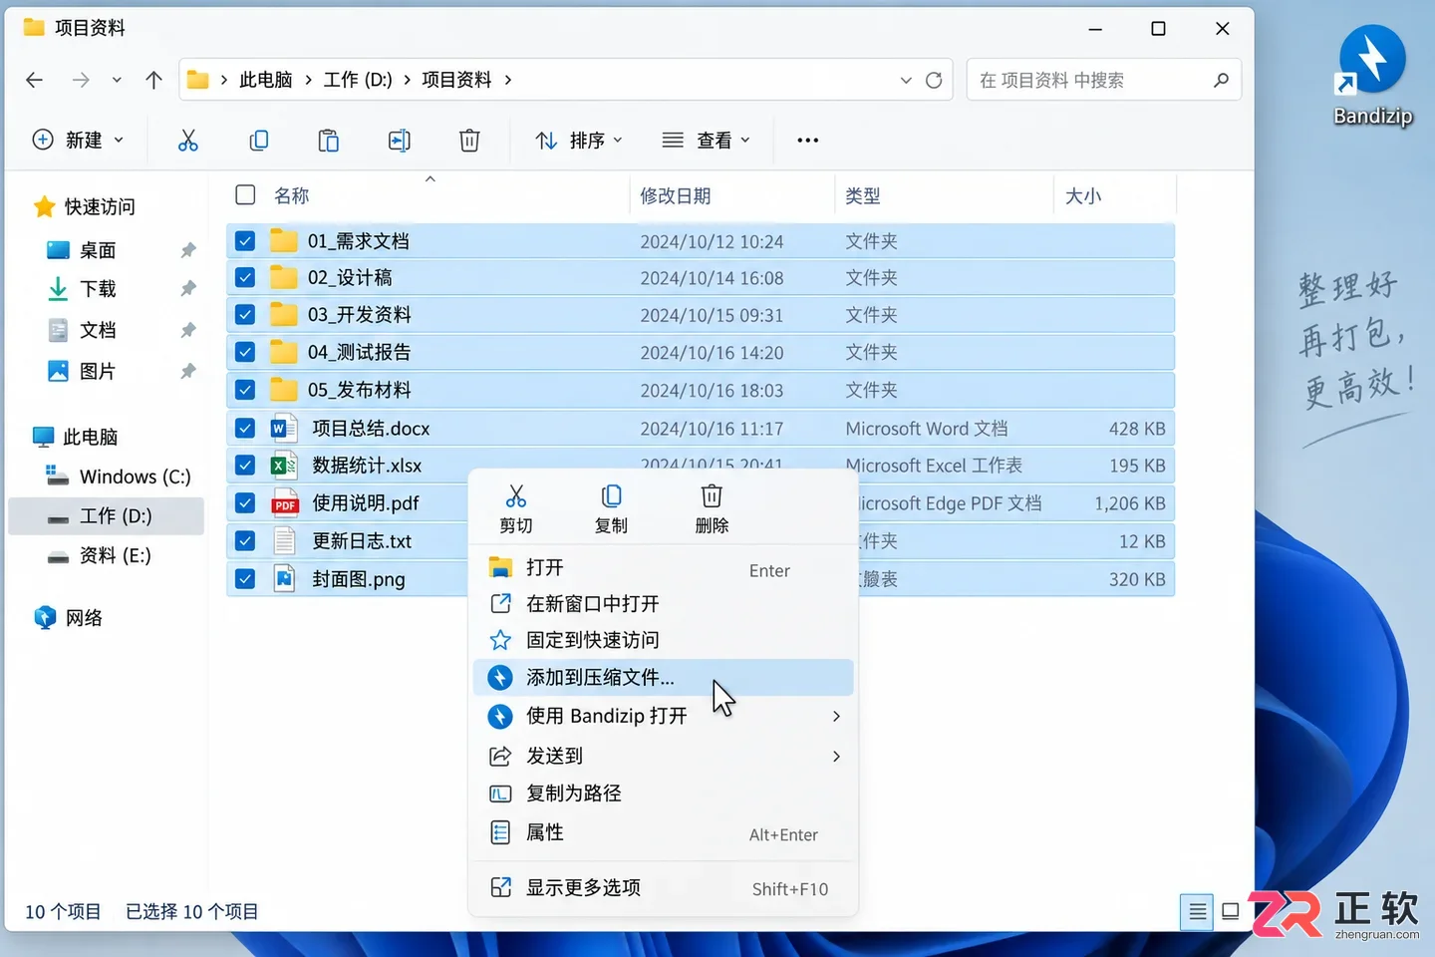Image resolution: width=1435 pixels, height=957 pixels.
Task: Uncheck the 使用说明.pdf checkbox
Action: [x=245, y=503]
